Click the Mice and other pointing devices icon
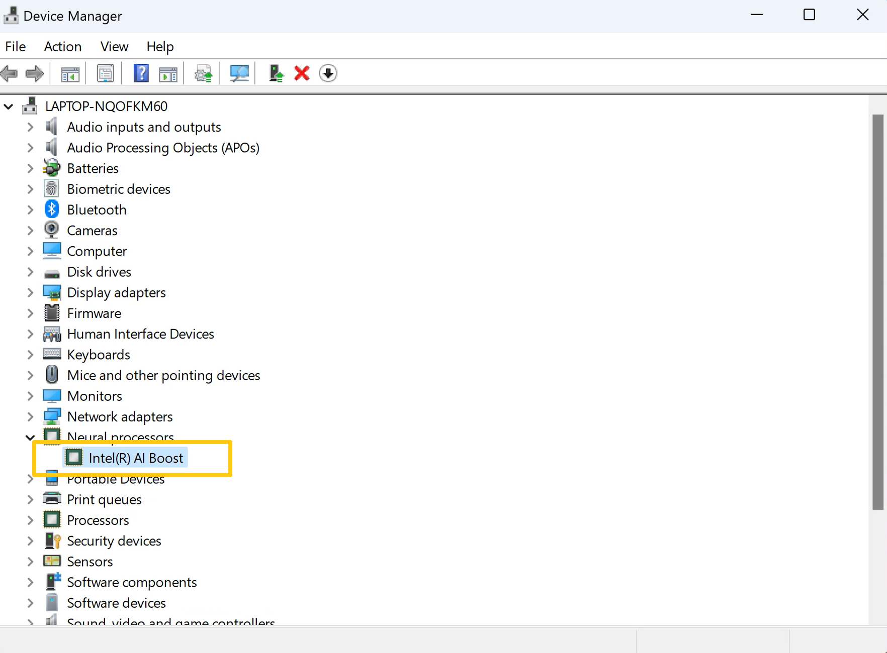This screenshot has height=653, width=887. 52,375
